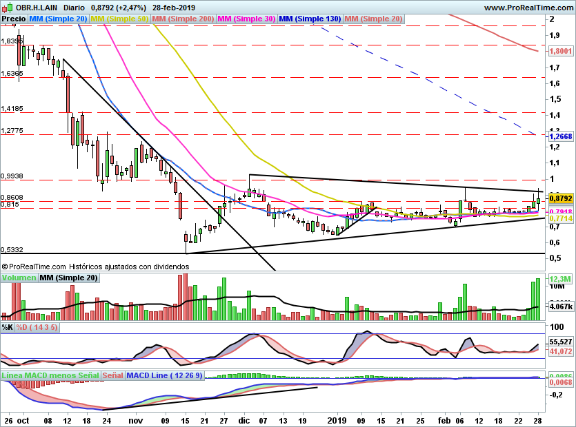
Task: Click the yellow MM (Simple 50) label
Action: click(119, 19)
